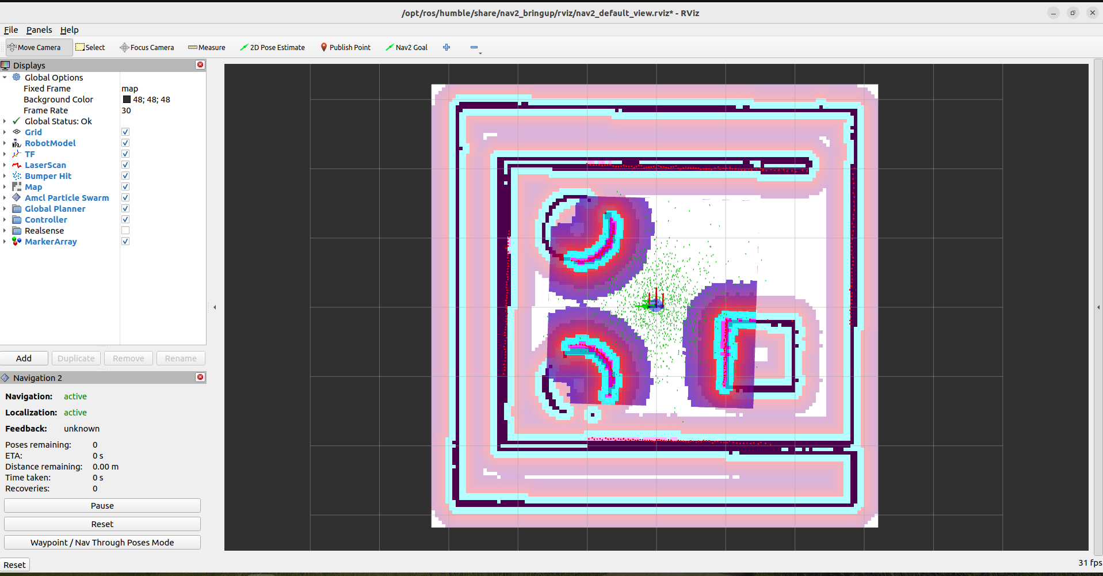This screenshot has height=576, width=1103.
Task: Expand the Grid display properties
Action: (x=5, y=132)
